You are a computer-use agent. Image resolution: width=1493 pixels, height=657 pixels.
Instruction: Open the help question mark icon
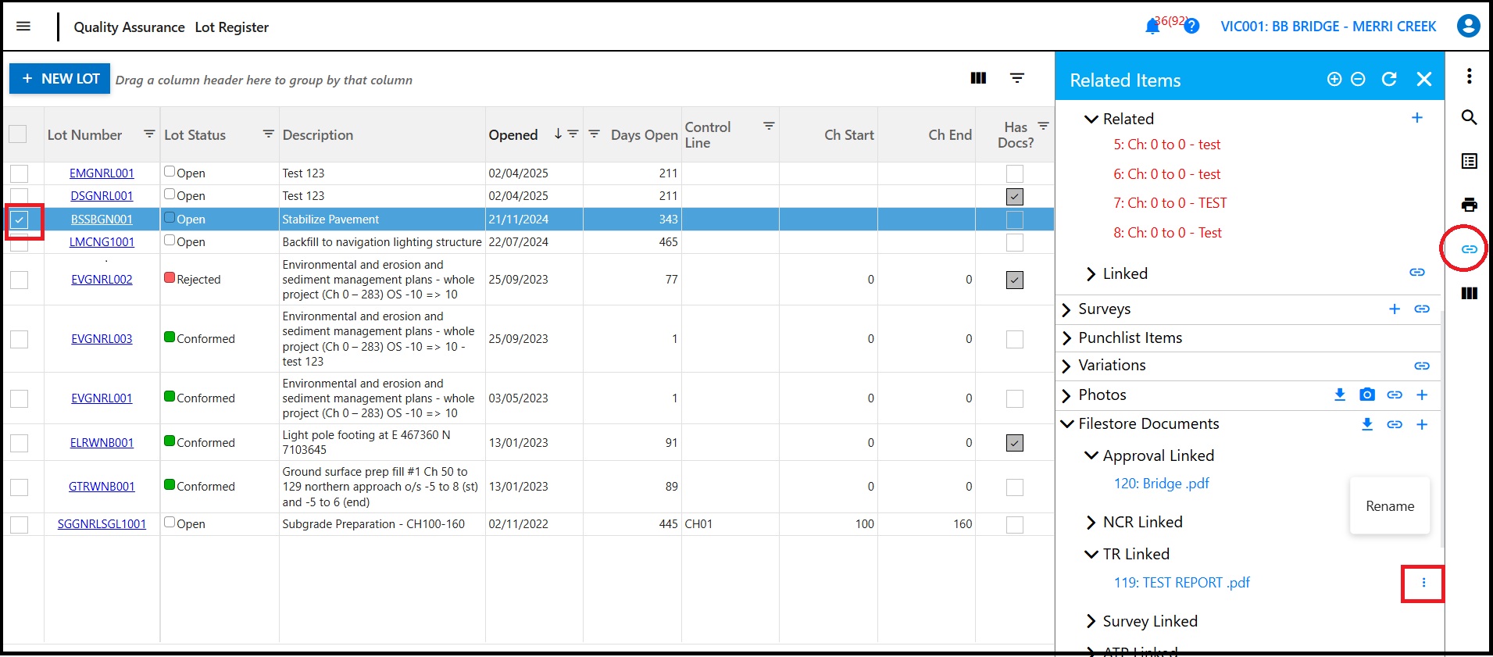(x=1191, y=27)
